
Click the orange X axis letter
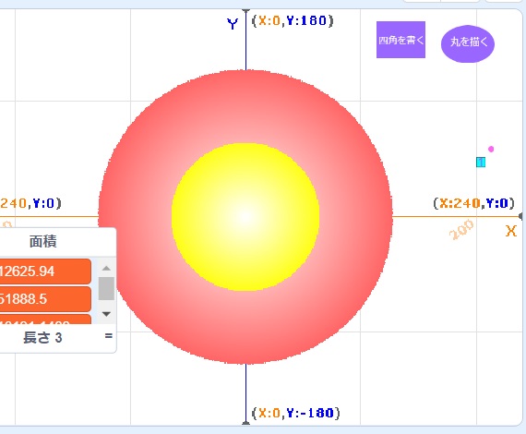point(511,231)
